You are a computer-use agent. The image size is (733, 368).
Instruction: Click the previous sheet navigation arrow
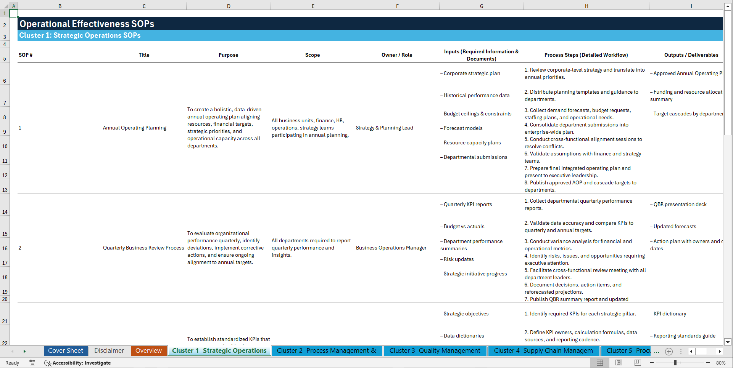point(13,351)
